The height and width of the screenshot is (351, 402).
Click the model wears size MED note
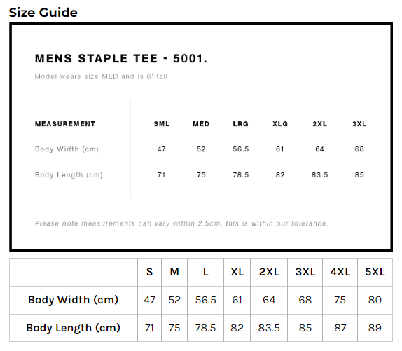click(x=101, y=76)
